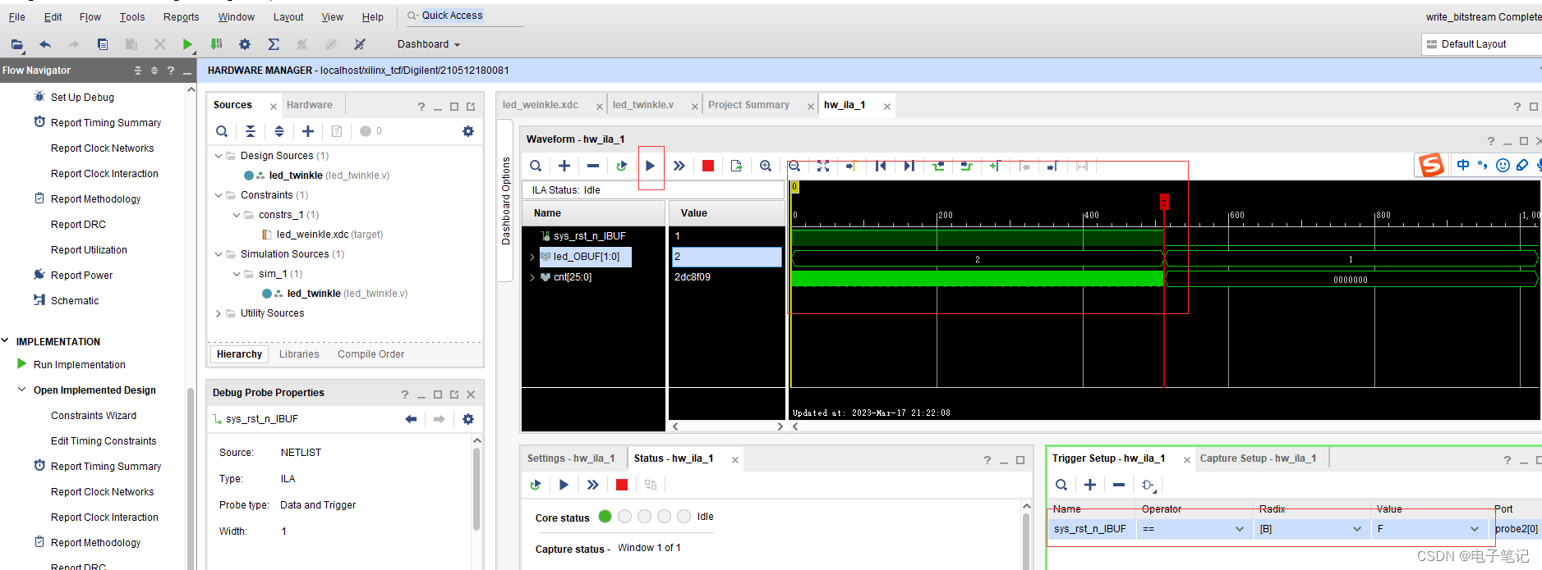The image size is (1542, 570).
Task: Add a probe in Trigger Setup with plus
Action: [x=1090, y=485]
